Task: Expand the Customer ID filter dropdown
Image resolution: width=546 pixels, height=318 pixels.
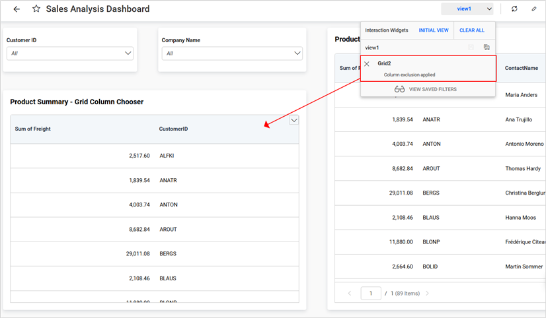Action: [128, 53]
